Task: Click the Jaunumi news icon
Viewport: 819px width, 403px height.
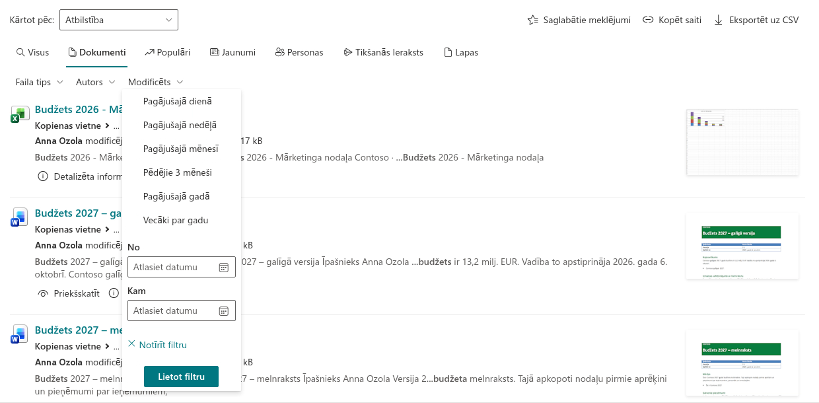Action: click(214, 52)
